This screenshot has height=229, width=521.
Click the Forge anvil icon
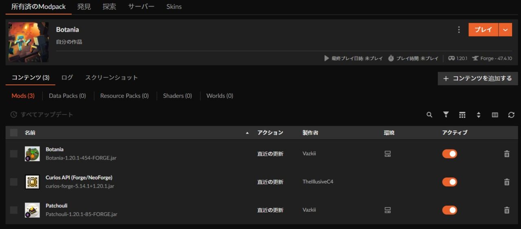coord(475,58)
